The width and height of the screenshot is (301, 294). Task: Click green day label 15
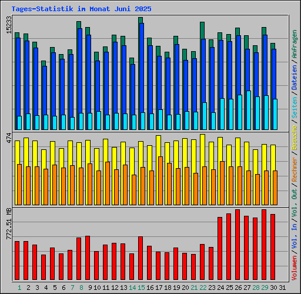[x=141, y=288]
